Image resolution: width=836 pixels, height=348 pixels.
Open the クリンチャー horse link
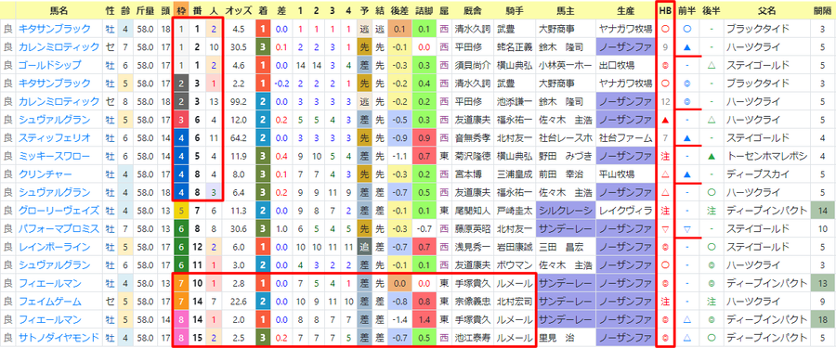(x=46, y=174)
